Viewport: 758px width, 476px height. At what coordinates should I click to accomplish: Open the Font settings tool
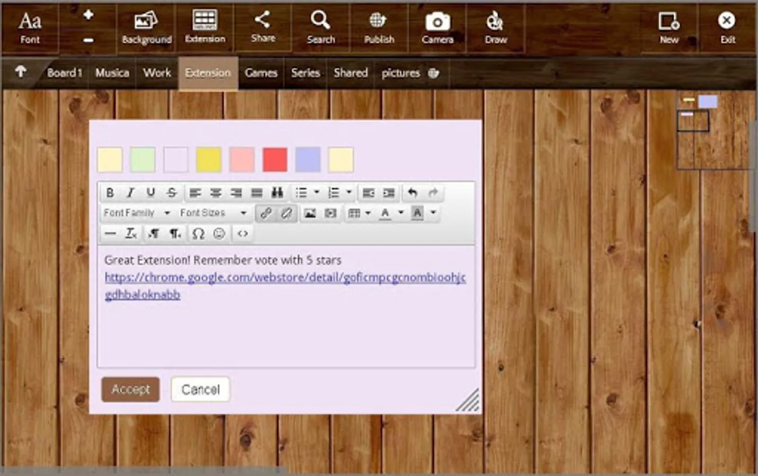click(30, 28)
